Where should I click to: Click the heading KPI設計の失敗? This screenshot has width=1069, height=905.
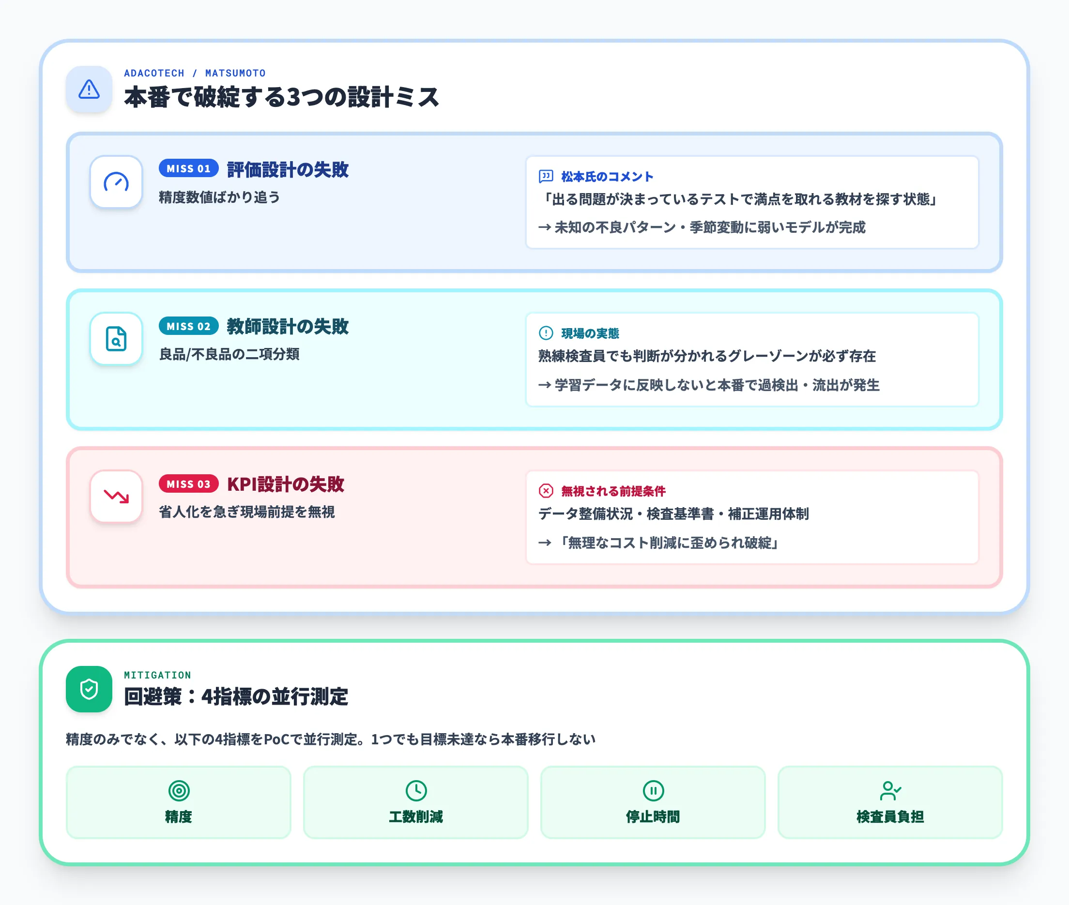point(285,484)
